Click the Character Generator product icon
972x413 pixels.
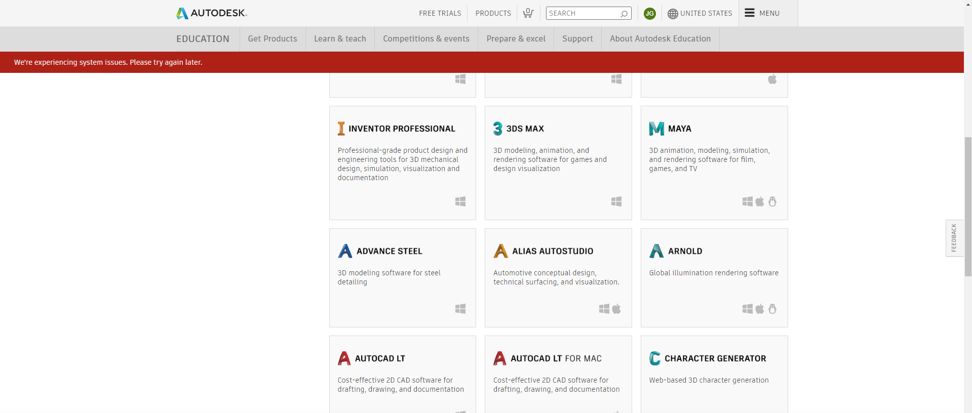tap(655, 358)
